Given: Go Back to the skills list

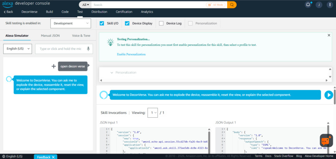Looking at the screenshot, I should point(8,12).
